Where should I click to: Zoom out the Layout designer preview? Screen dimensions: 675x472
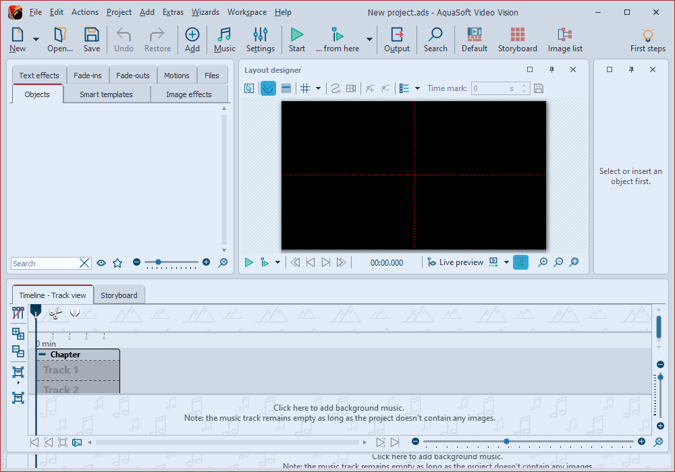click(558, 262)
